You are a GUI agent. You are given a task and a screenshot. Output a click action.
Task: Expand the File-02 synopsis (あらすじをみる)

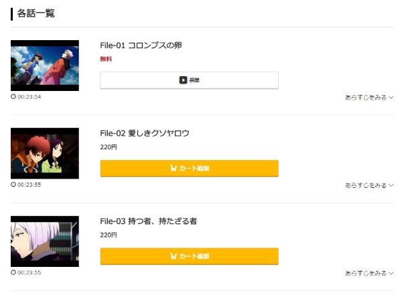[369, 185]
